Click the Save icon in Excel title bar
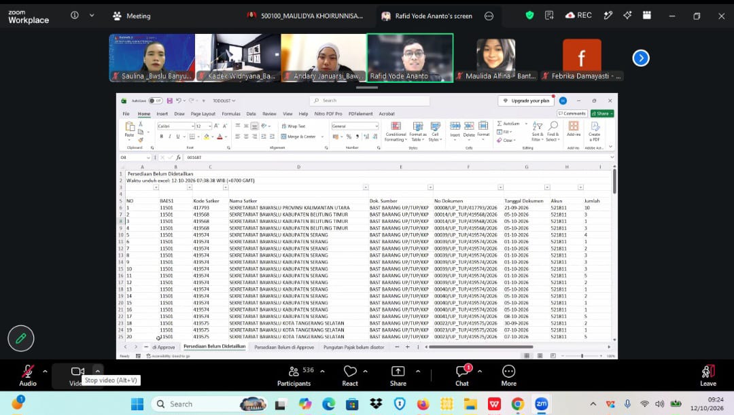Viewport: 734px width, 415px height. [x=169, y=101]
